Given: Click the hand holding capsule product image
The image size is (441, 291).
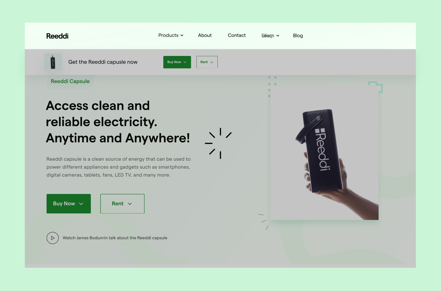Looking at the screenshot, I should pyautogui.click(x=324, y=153).
